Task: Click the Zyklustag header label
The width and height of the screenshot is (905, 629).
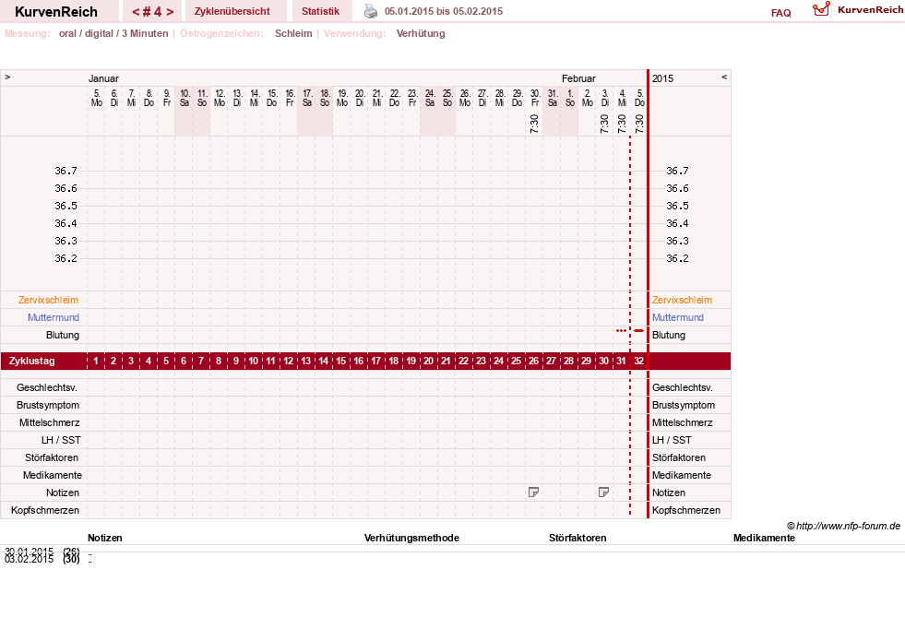Action: (31, 361)
